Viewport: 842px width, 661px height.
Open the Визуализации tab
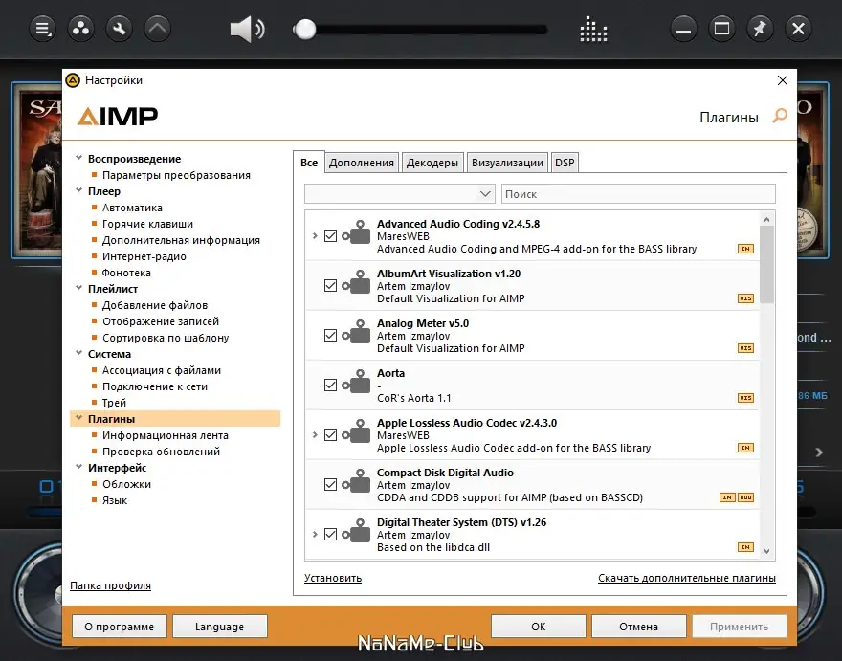507,163
